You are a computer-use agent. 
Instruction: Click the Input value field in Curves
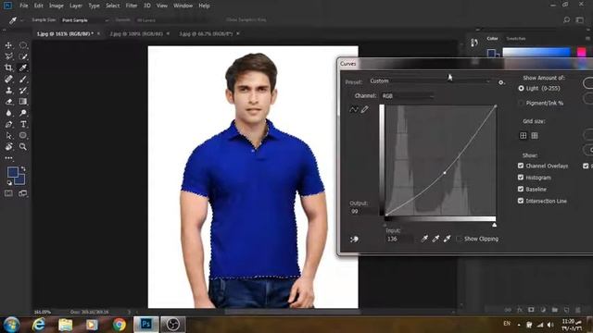click(x=399, y=239)
